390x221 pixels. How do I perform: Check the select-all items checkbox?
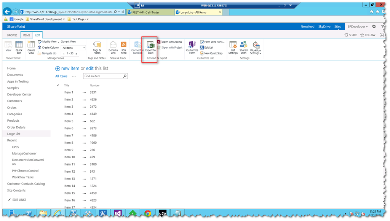click(x=58, y=85)
